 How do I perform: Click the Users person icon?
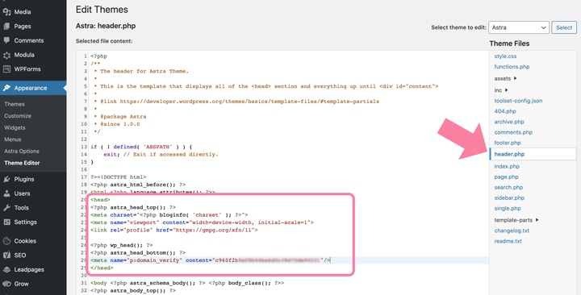point(6,193)
